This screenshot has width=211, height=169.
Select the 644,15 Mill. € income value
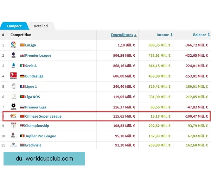coord(159,66)
